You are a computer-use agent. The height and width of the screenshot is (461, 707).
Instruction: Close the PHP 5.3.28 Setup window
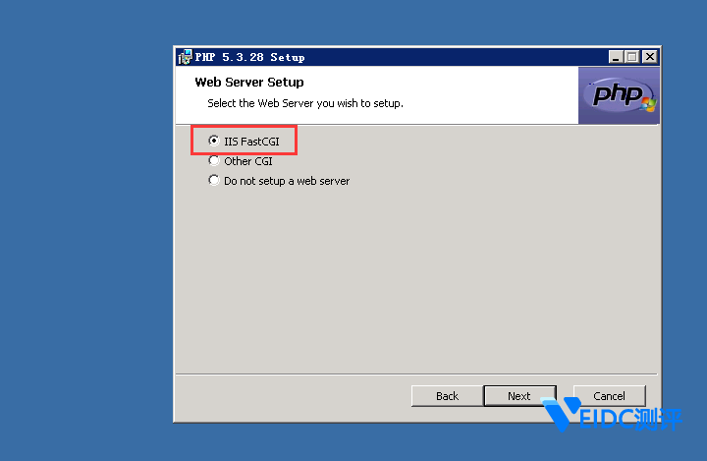pos(650,57)
